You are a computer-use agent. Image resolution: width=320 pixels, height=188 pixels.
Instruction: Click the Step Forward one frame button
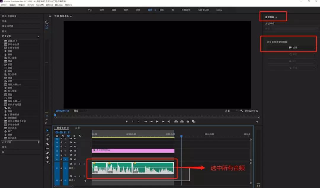point(163,121)
